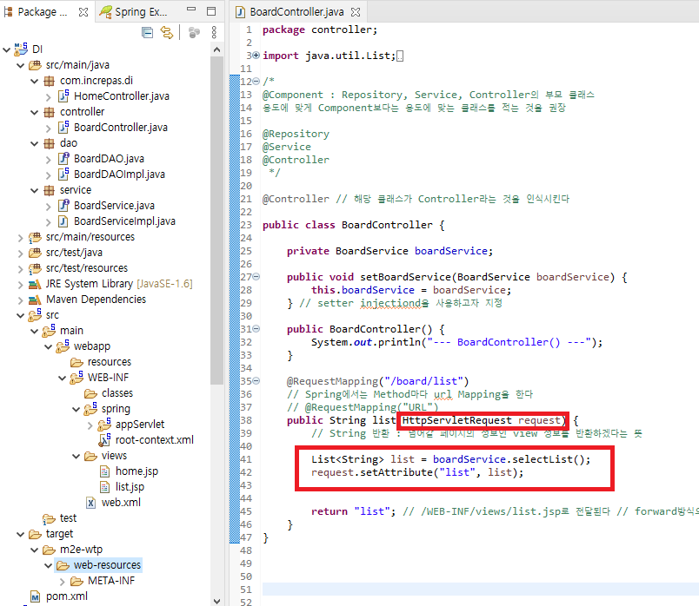The height and width of the screenshot is (606, 699).
Task: Click the dao package icon
Action: pyautogui.click(x=49, y=143)
